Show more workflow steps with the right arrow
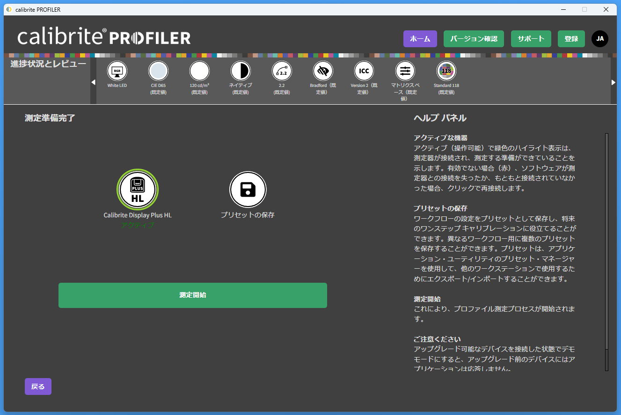The height and width of the screenshot is (415, 621). 614,82
